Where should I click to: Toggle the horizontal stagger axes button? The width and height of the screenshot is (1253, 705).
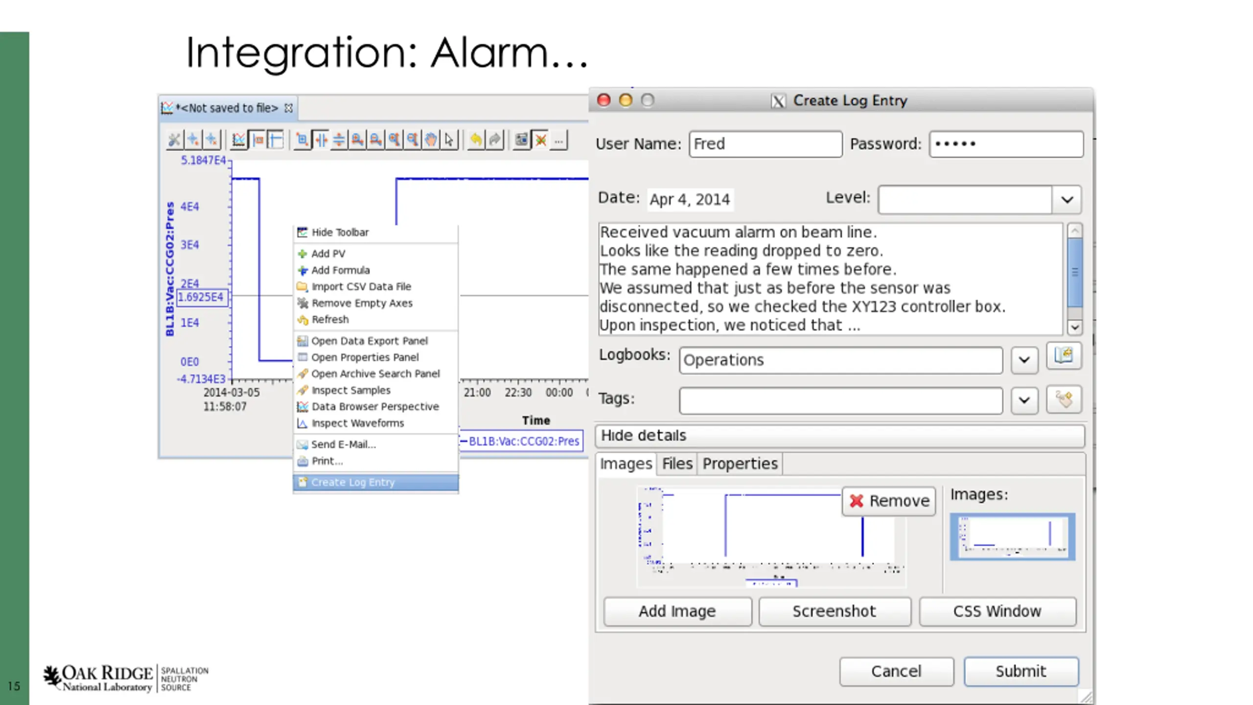coord(321,141)
